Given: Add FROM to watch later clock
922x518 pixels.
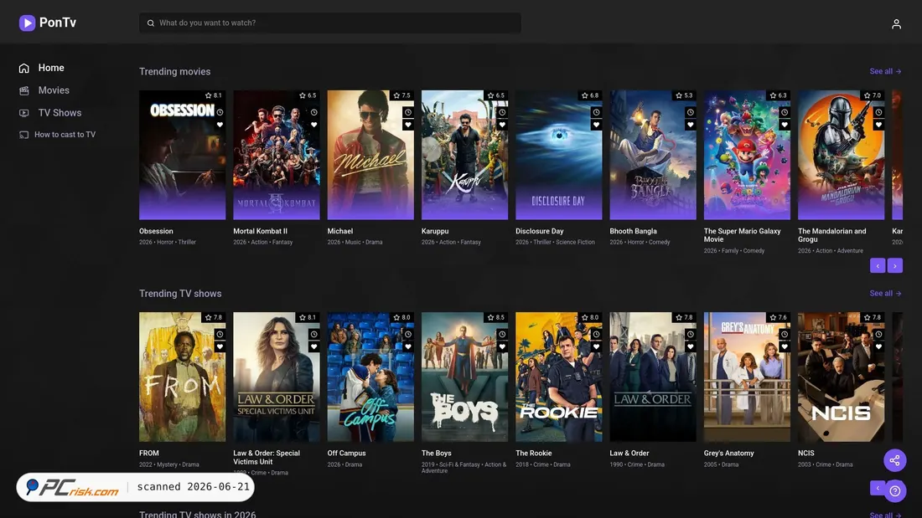Looking at the screenshot, I should pyautogui.click(x=220, y=334).
